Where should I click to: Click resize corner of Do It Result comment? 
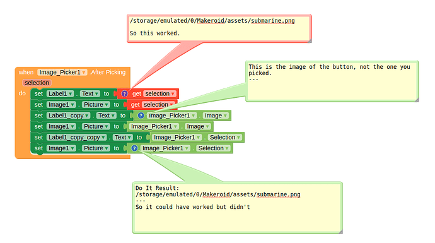coord(340,232)
